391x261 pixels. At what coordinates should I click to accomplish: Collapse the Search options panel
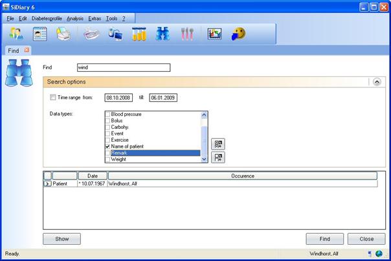click(376, 82)
